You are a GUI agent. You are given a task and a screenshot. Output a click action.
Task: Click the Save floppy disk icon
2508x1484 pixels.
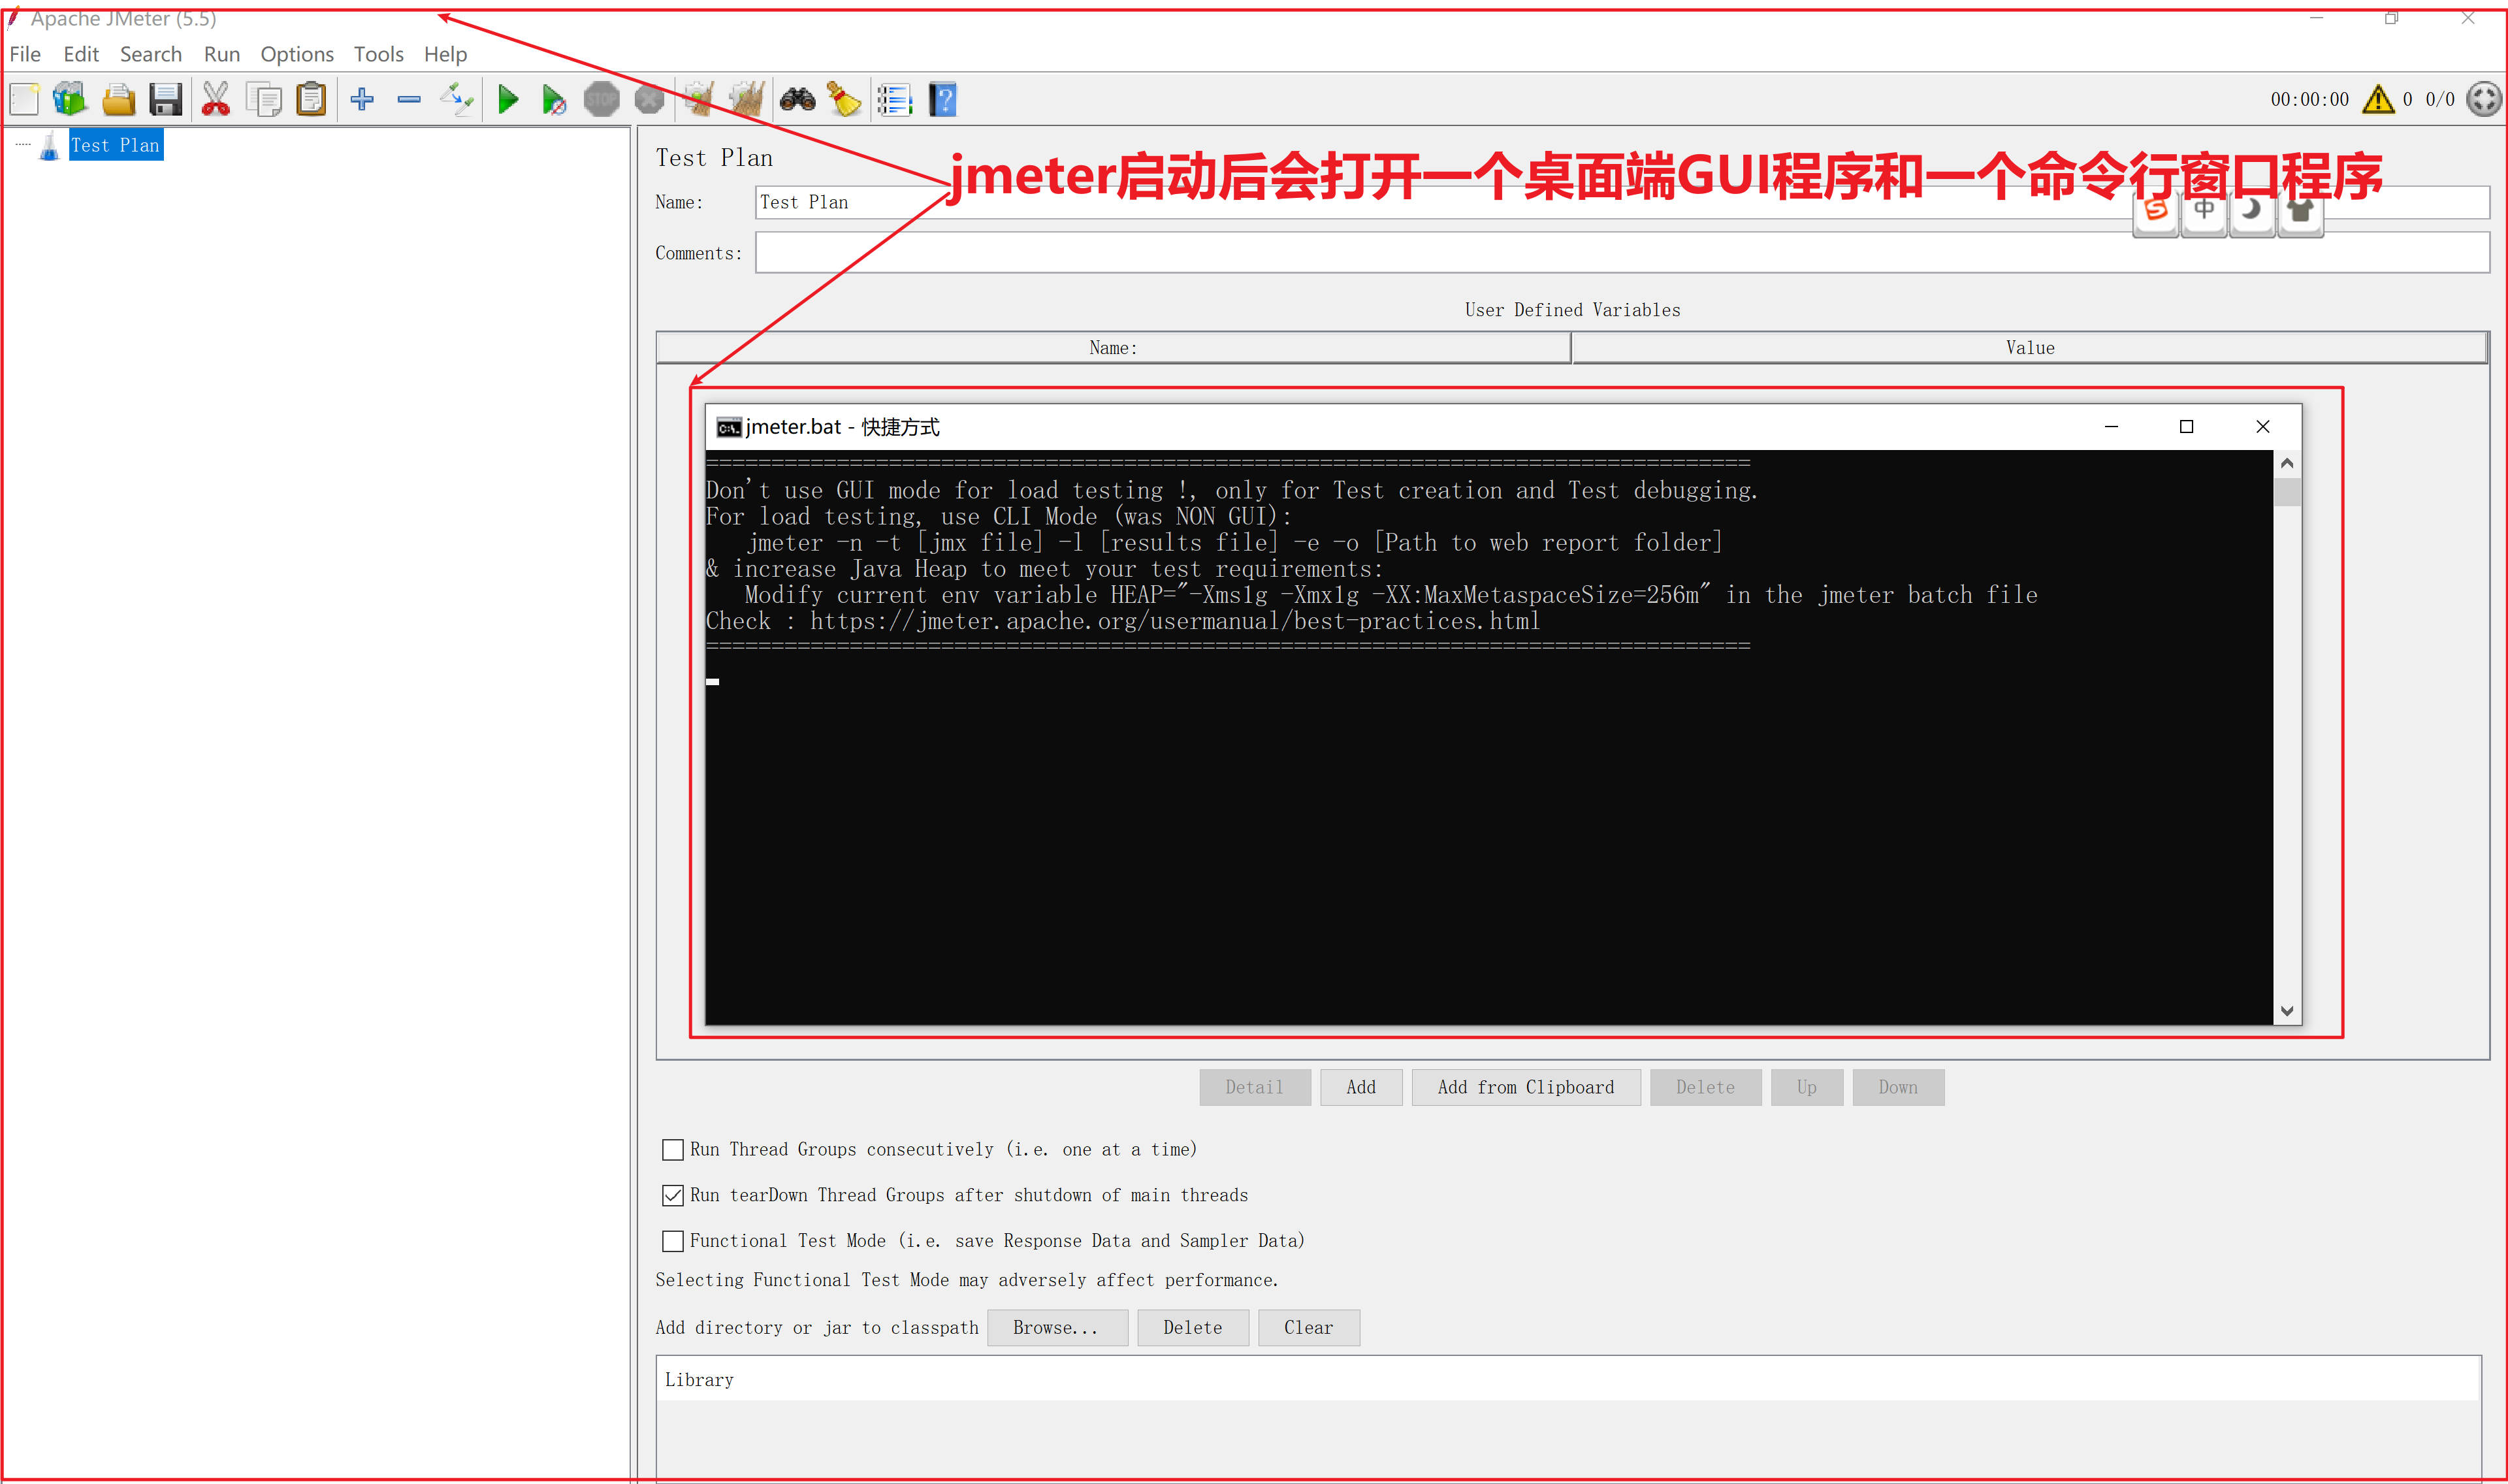(165, 99)
